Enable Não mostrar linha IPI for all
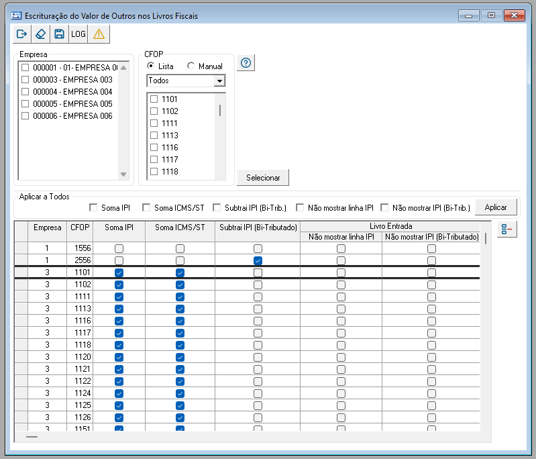536x459 pixels. pos(300,207)
